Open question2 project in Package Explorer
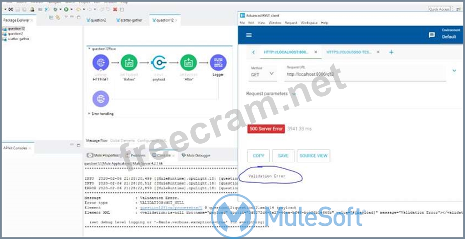Screen dimensions: 465x239 (x=16, y=34)
